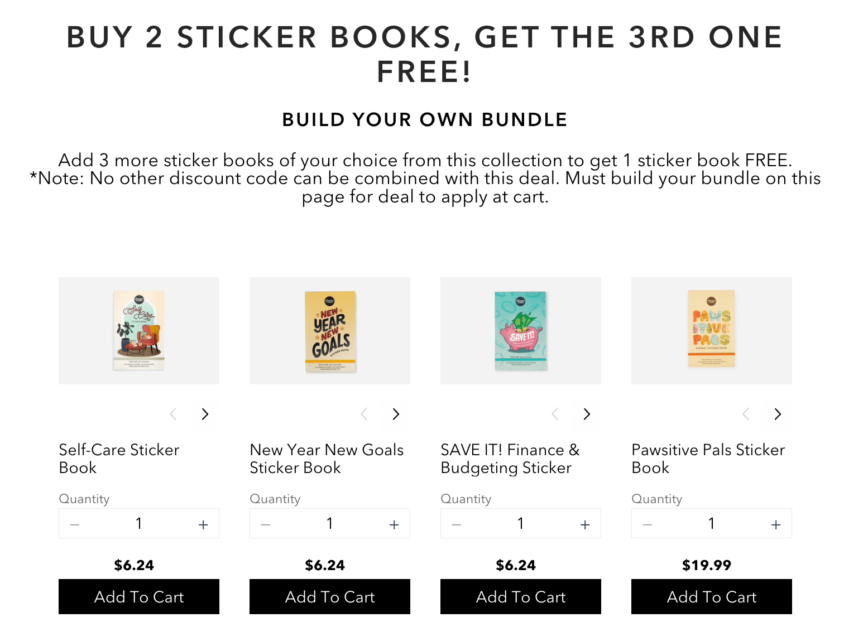Click the previous image arrow for Pawsitive Pals book
The height and width of the screenshot is (627, 844).
point(746,414)
